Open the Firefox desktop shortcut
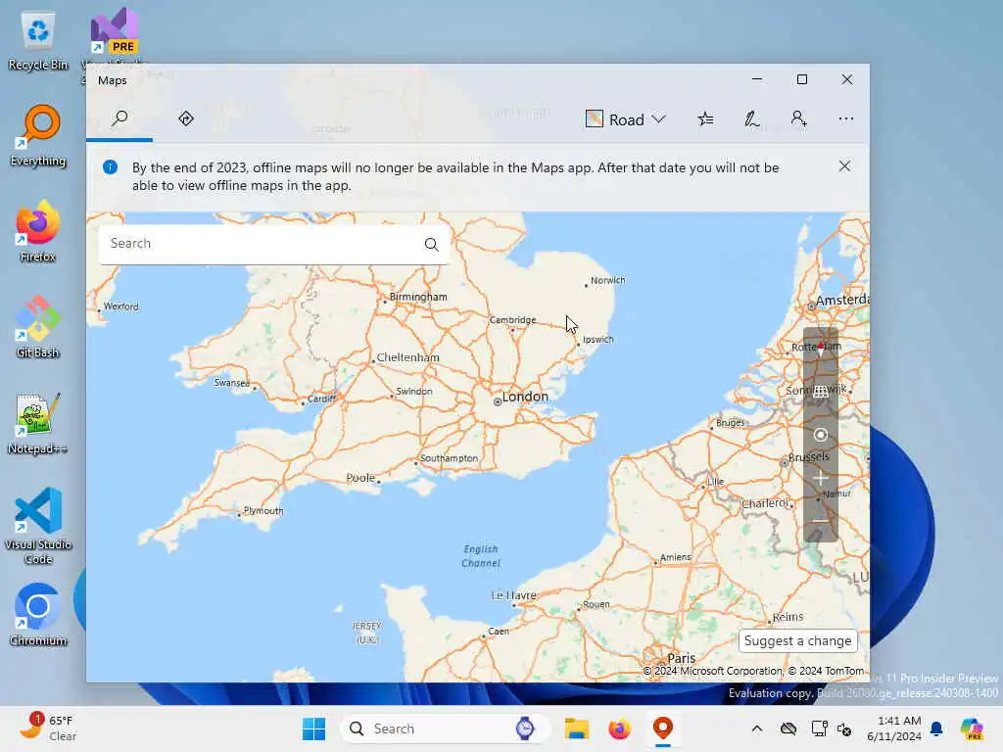 tap(38, 231)
